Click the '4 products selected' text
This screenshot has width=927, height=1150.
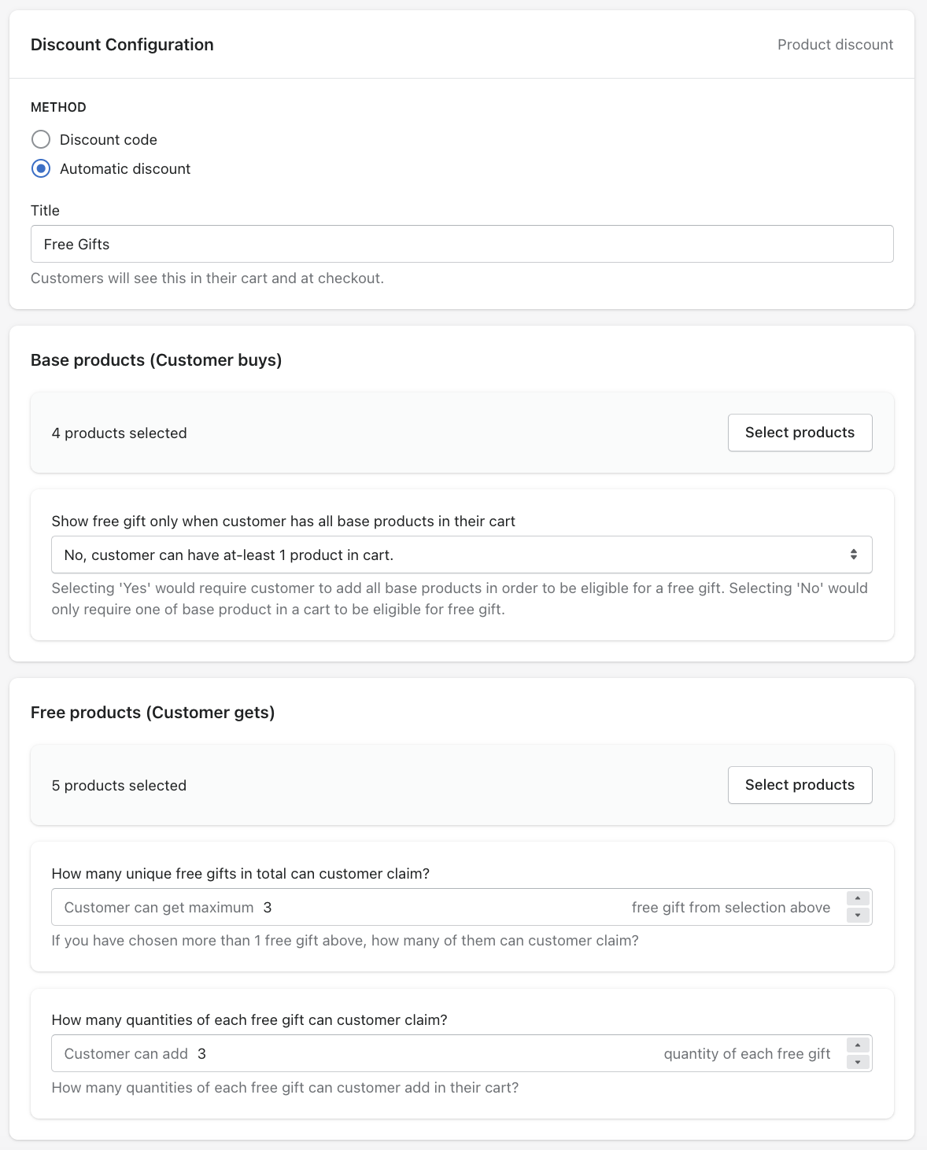120,433
